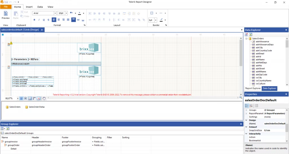This screenshot has width=289, height=154.
Task: Refresh the Data Explorer
Action: coord(251,35)
